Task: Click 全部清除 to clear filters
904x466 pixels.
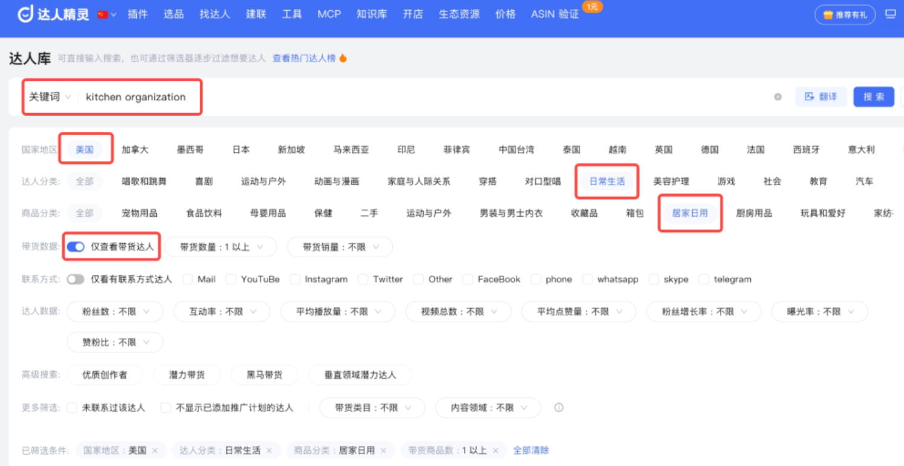Action: [x=531, y=450]
